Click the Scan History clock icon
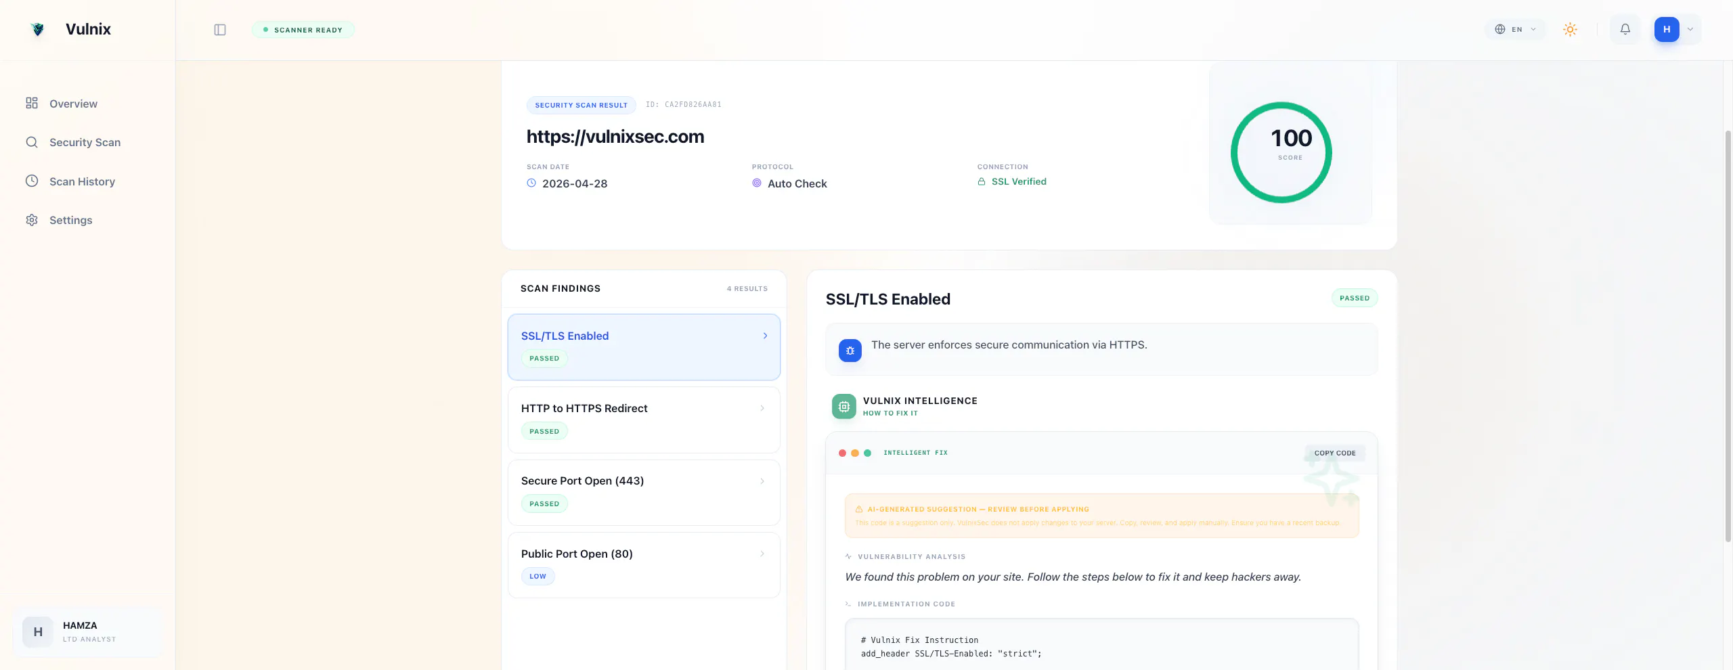 pos(32,181)
